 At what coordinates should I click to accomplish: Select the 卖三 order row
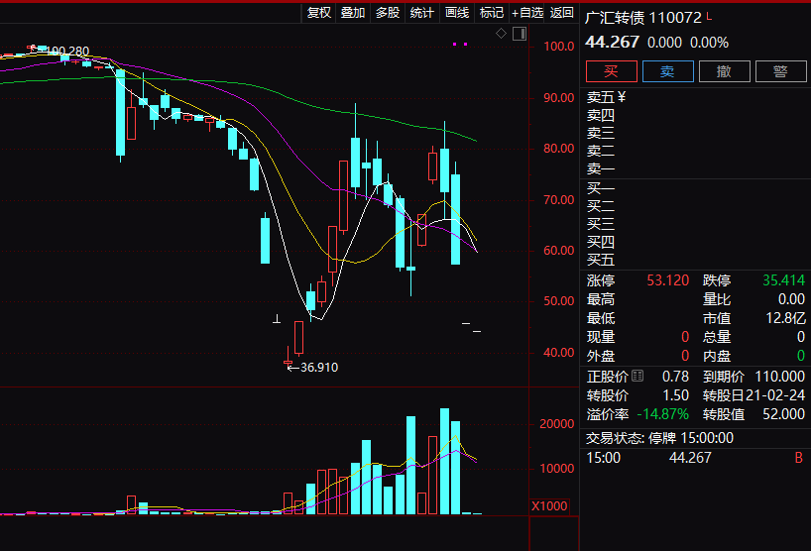click(x=696, y=133)
